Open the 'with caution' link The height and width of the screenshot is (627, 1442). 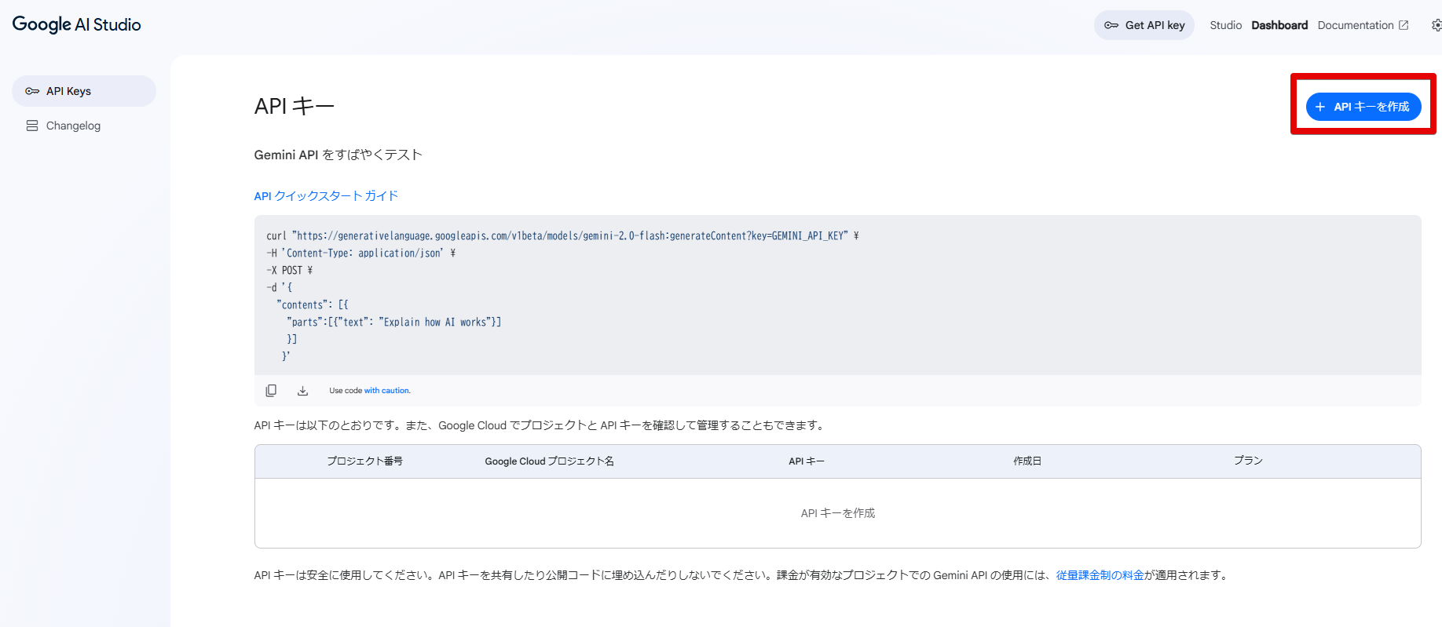tap(386, 391)
